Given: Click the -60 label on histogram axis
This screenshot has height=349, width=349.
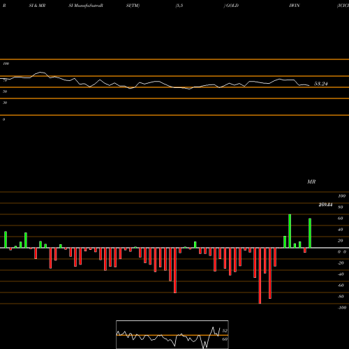Looking at the screenshot, I should (x=341, y=285).
